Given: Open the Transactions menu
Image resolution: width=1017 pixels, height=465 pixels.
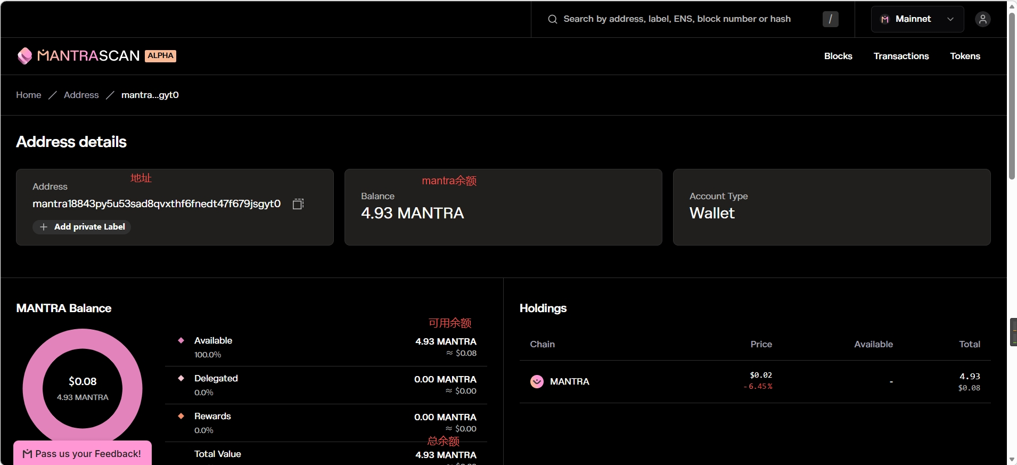Looking at the screenshot, I should point(901,56).
